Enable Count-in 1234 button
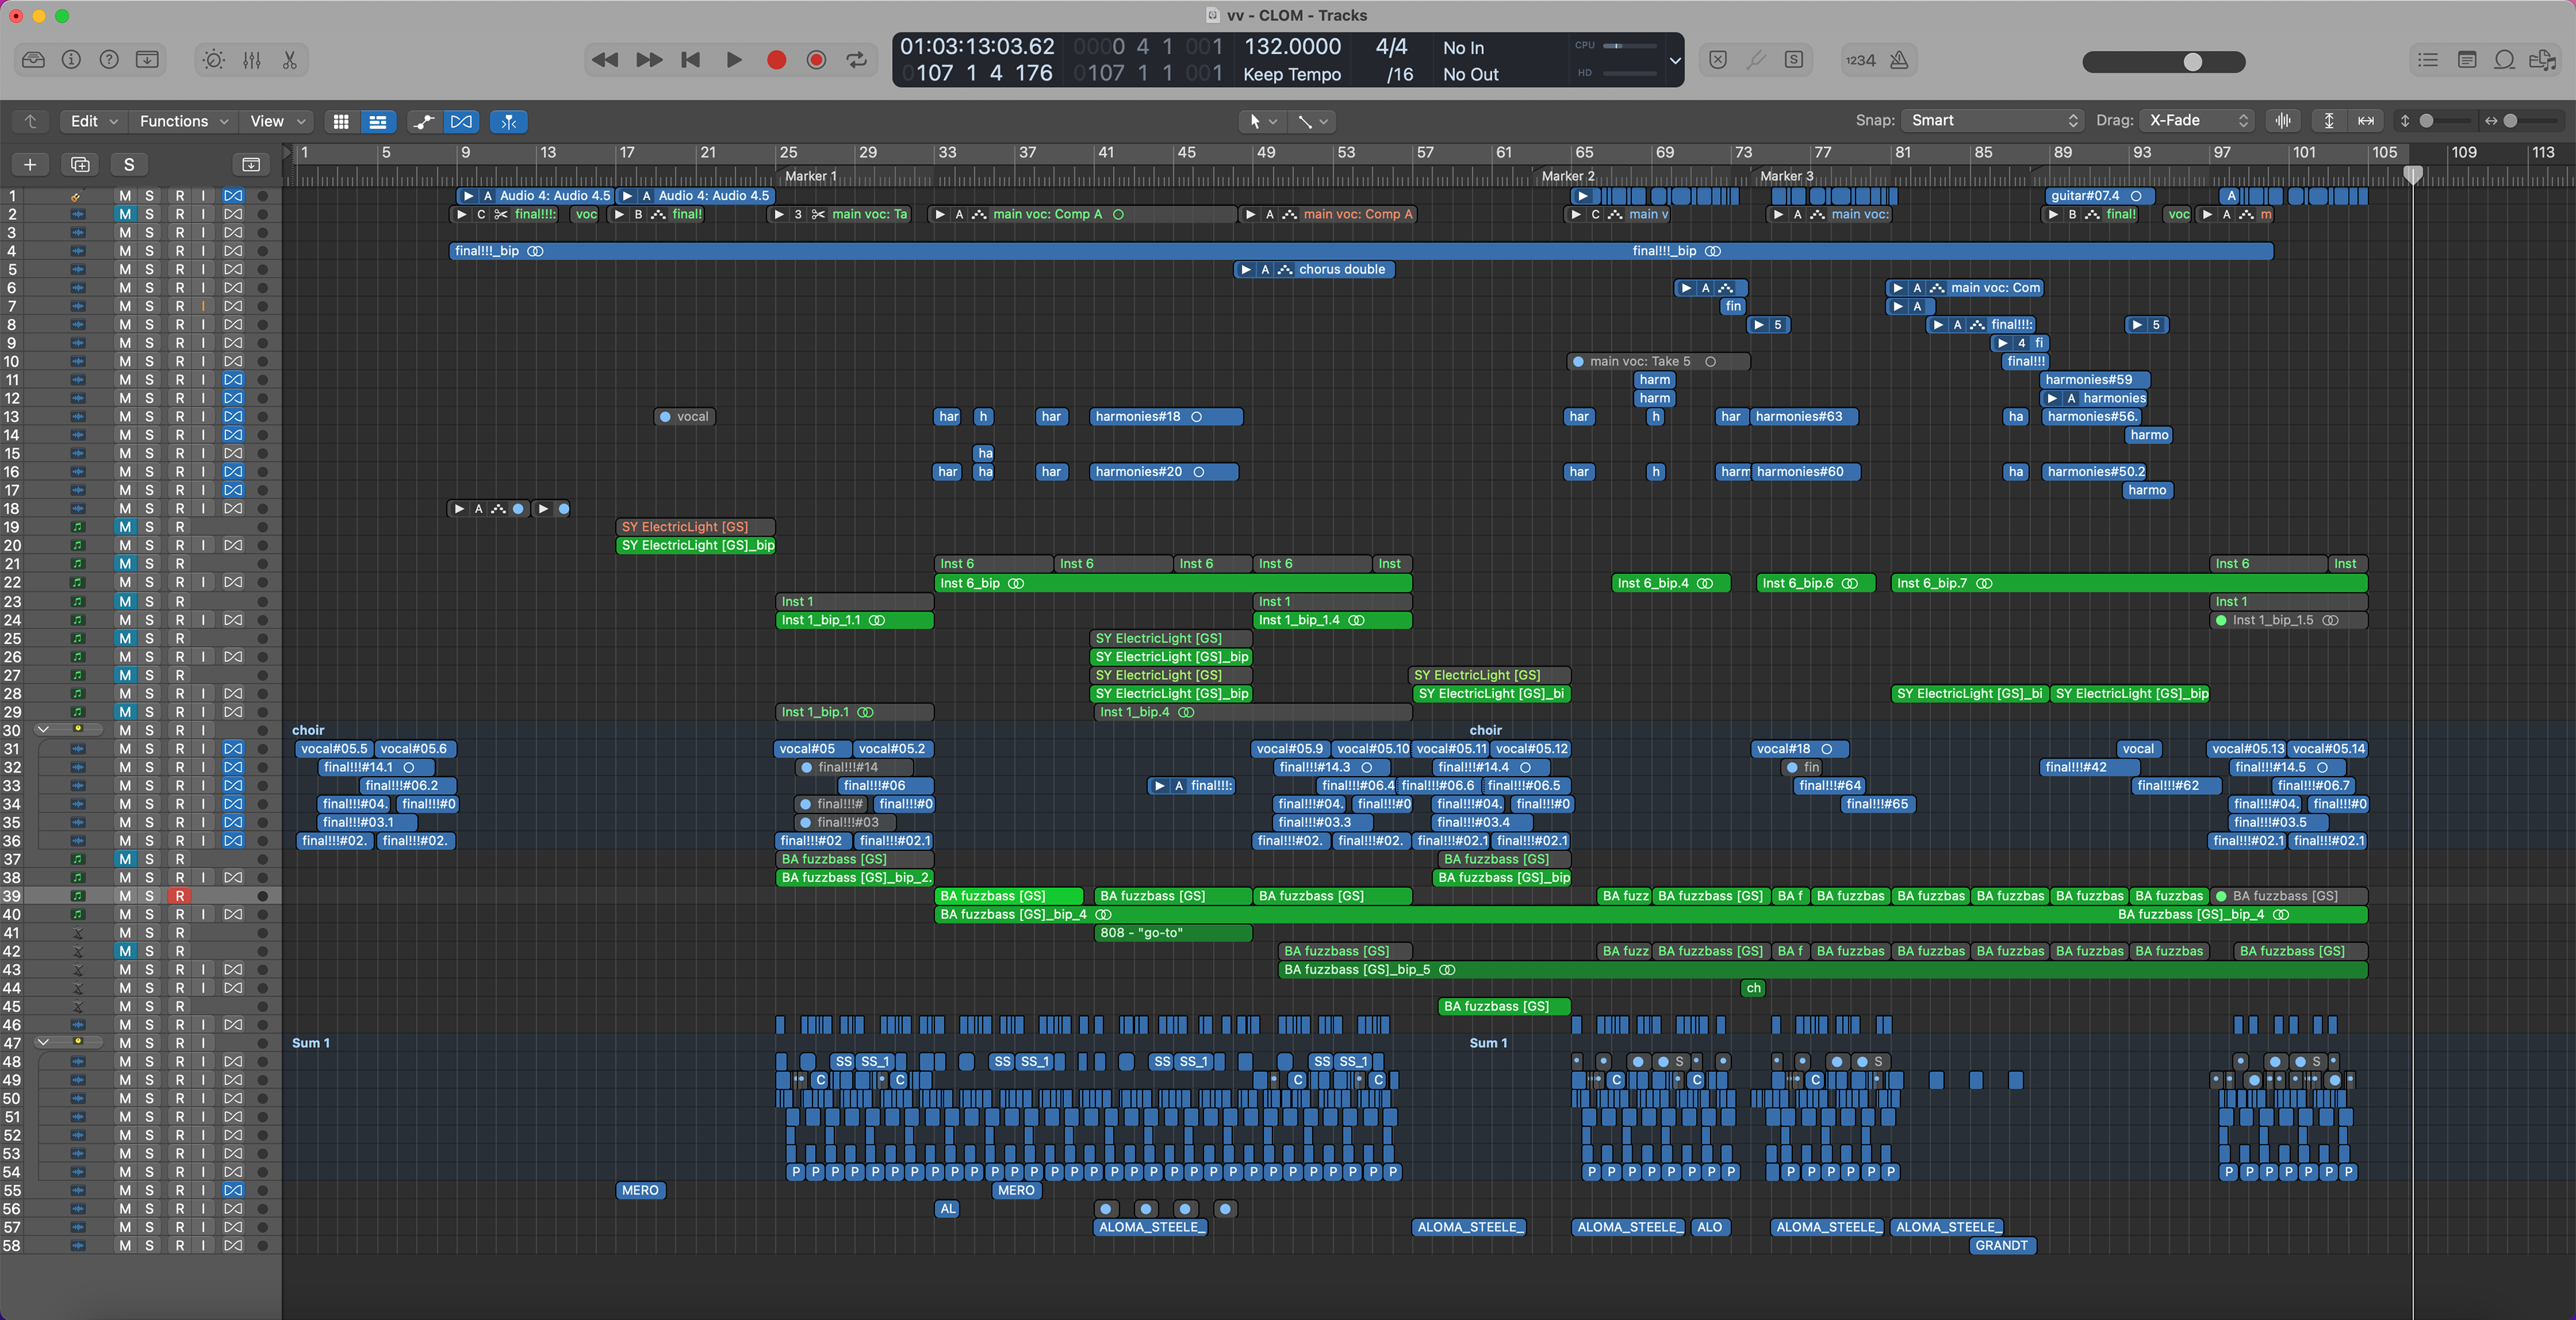2576x1320 pixels. (x=1860, y=60)
